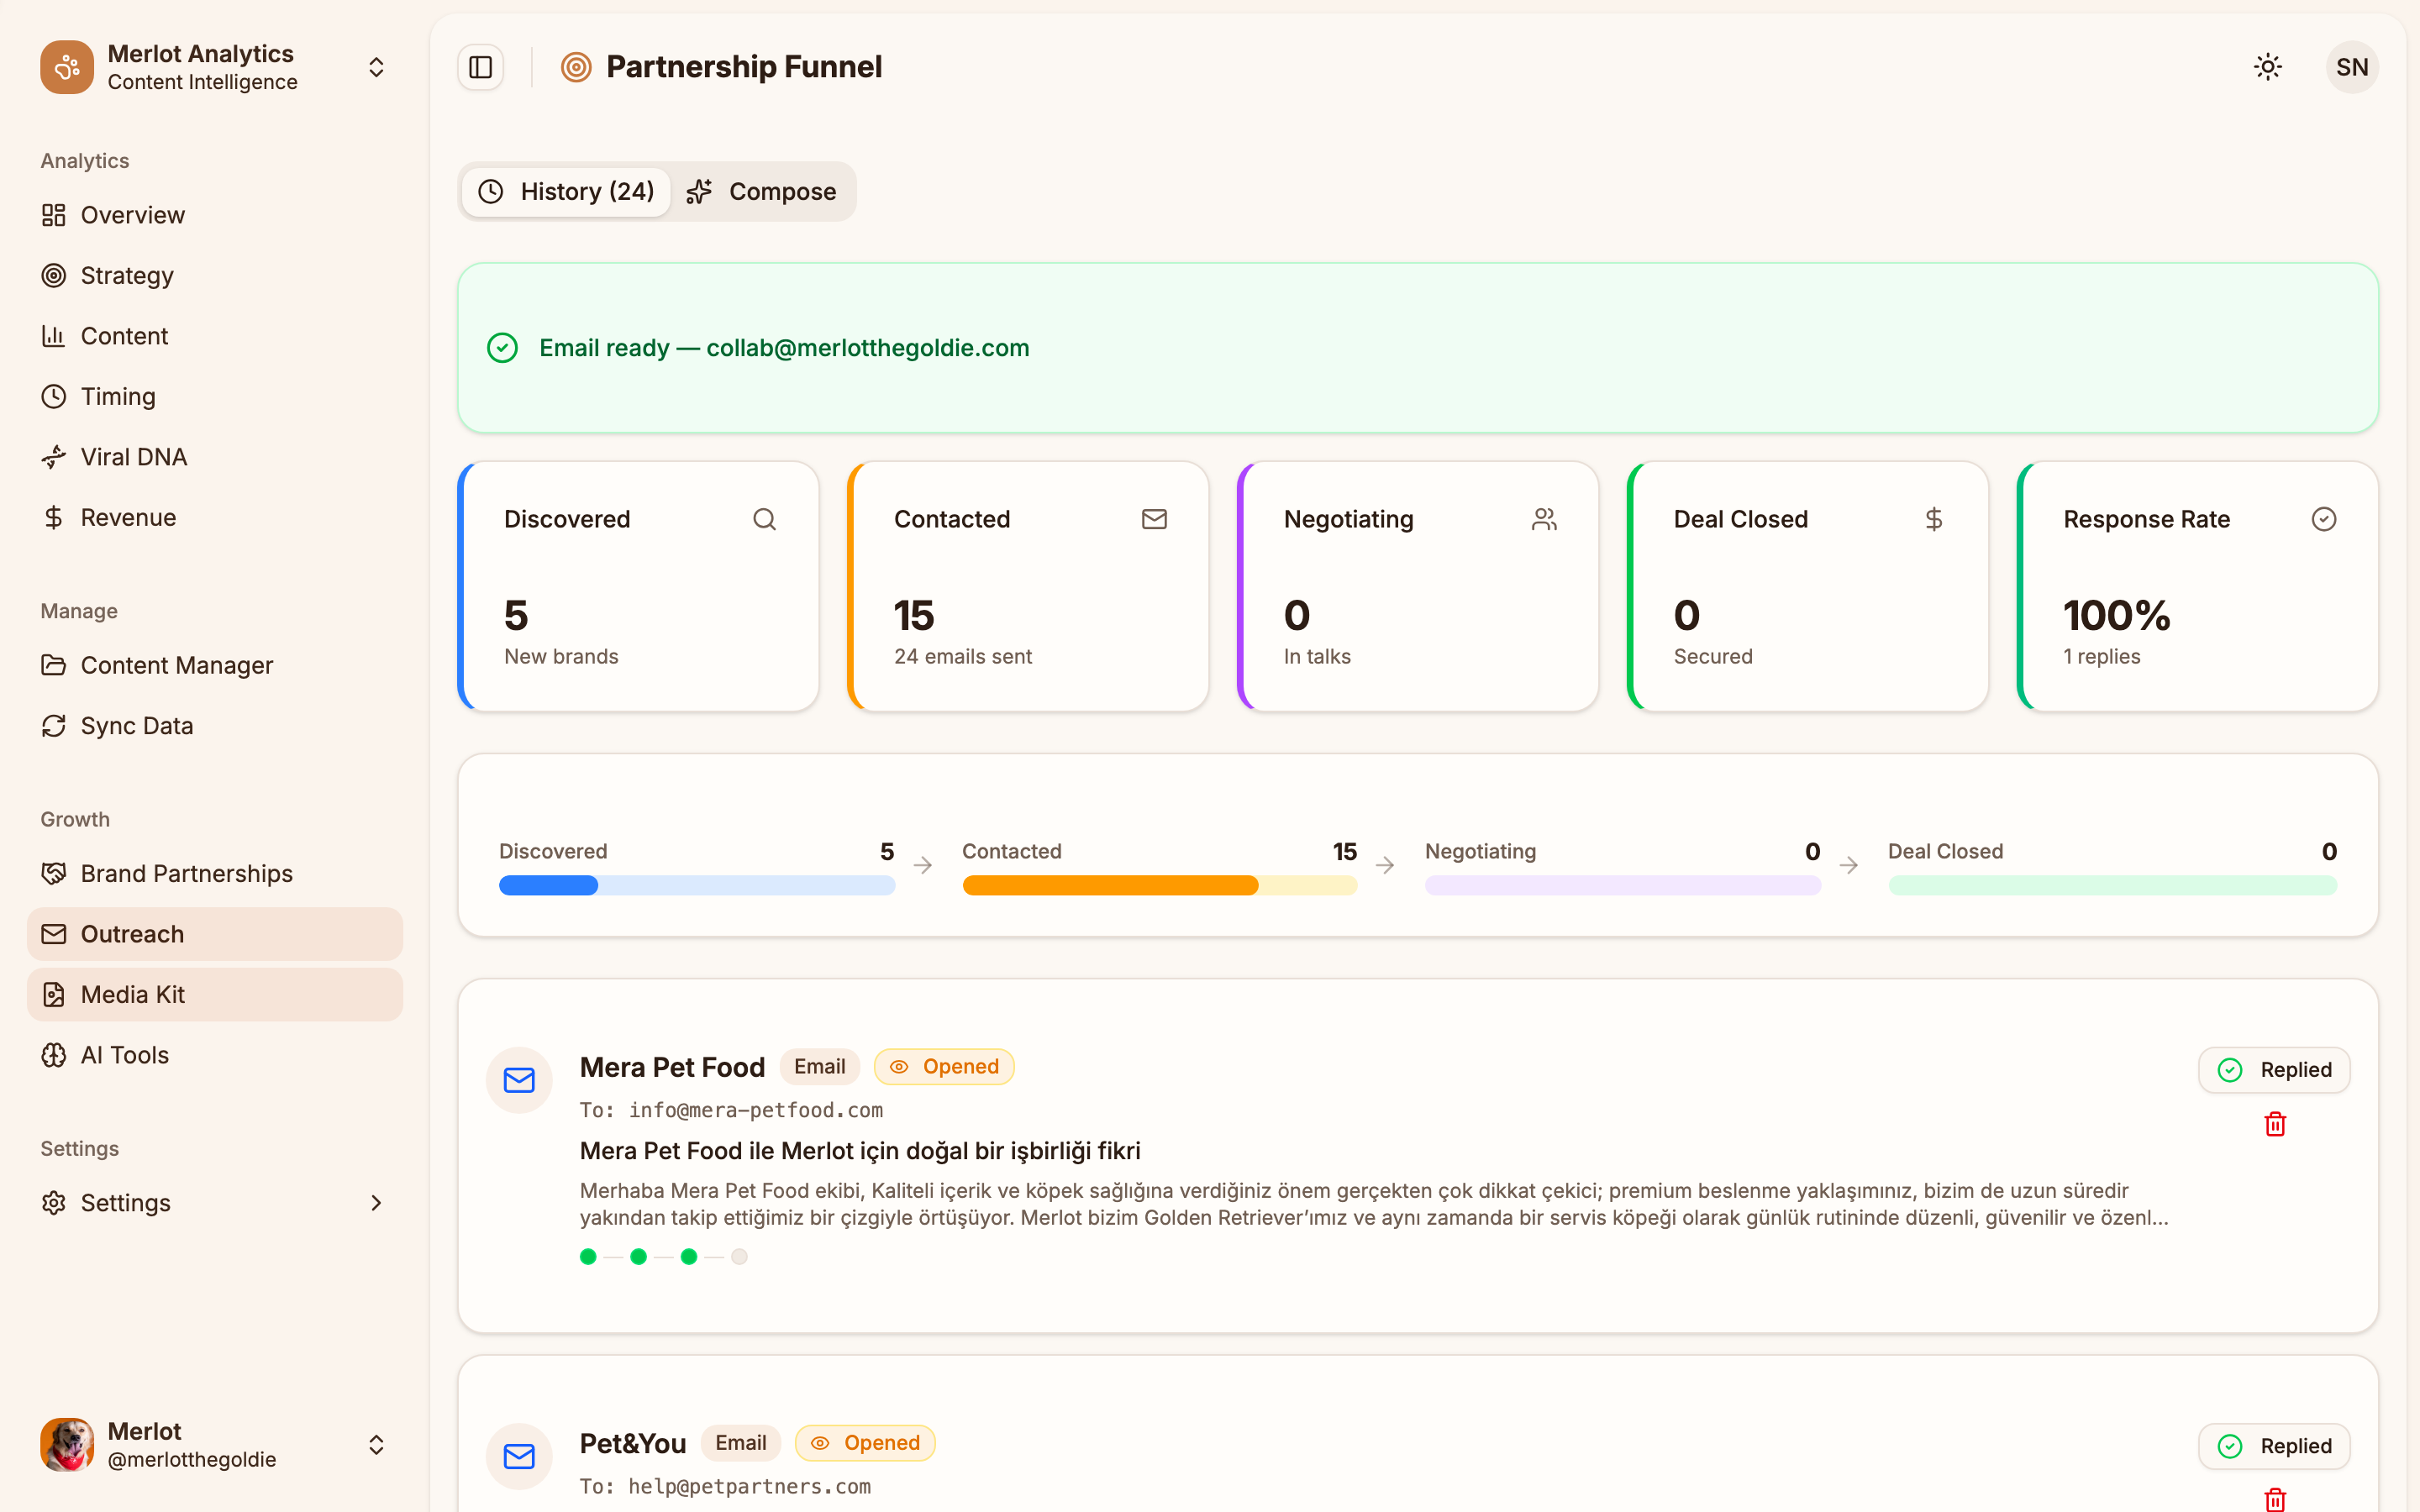Open the Merlot account switcher at bottom left
This screenshot has height=1512, width=2420.
(x=376, y=1444)
